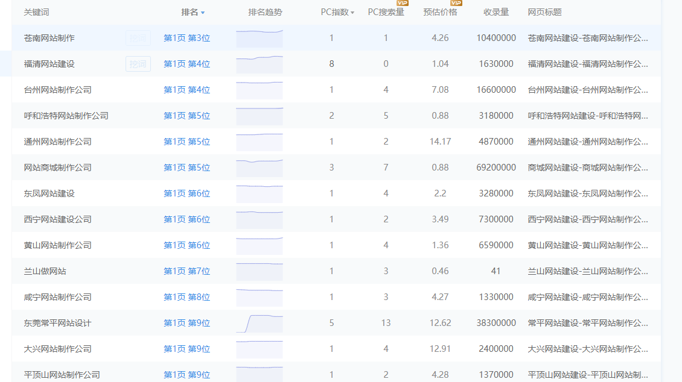Open rank link 第1页 第3位 for 苍南网站制作
Screen dimensions: 682x382
coord(187,38)
